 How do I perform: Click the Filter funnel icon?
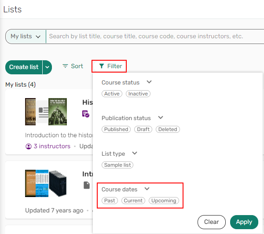[x=101, y=66]
